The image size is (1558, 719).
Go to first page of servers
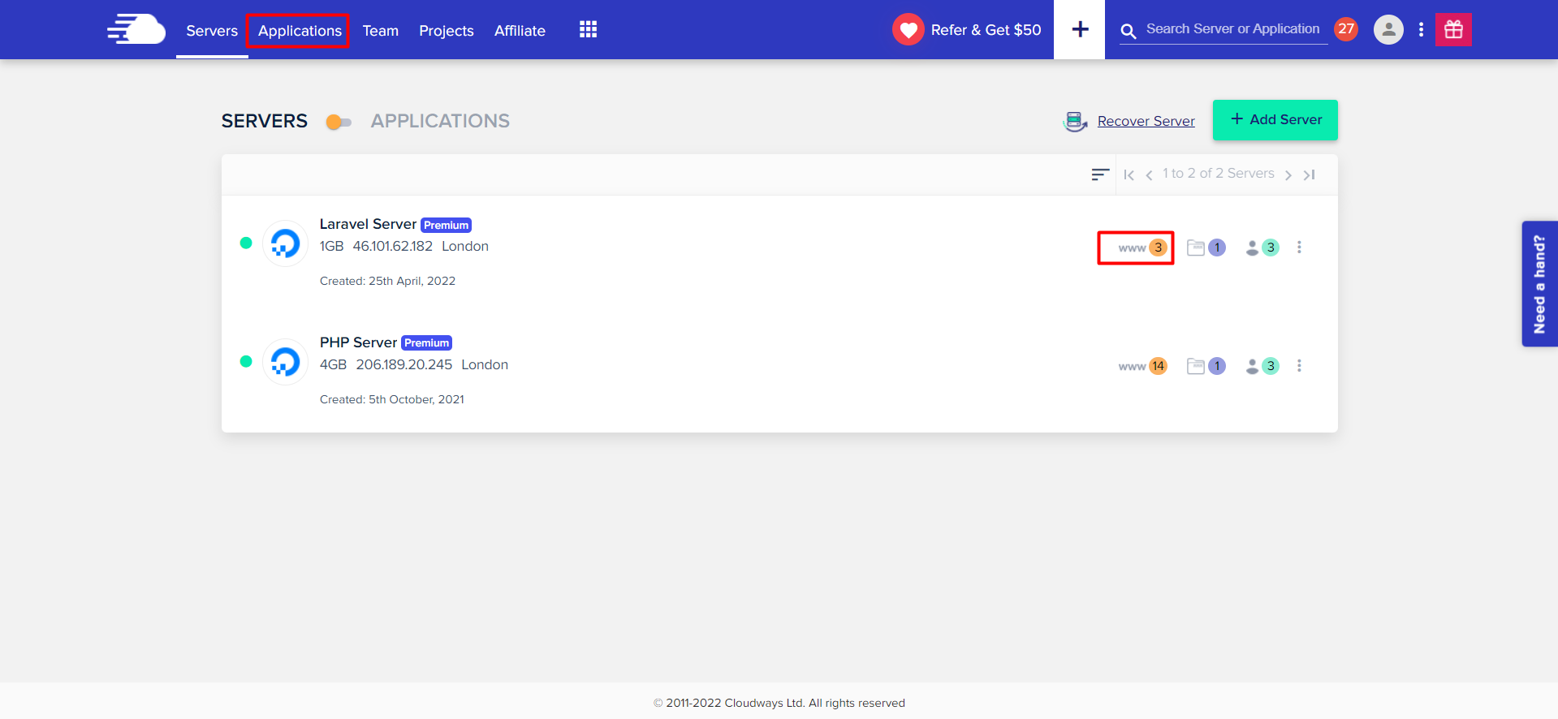(x=1129, y=174)
